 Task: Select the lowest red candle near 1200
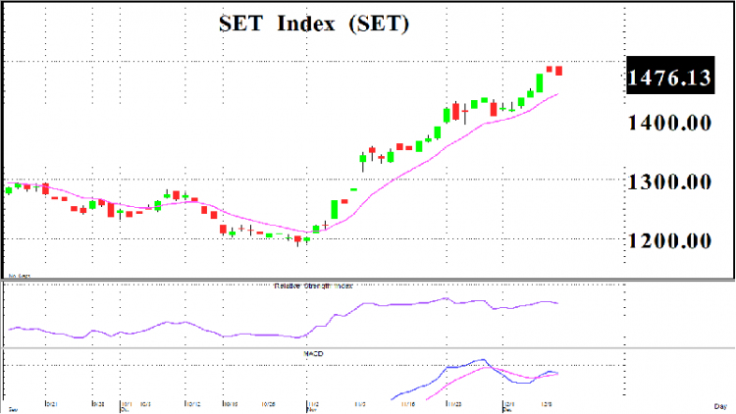tap(297, 239)
